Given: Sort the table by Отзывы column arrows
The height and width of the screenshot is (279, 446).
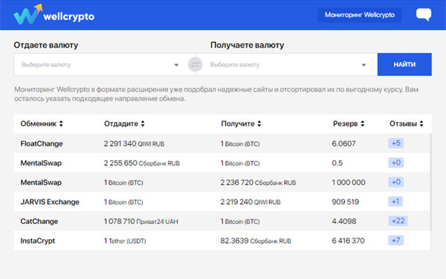Looking at the screenshot, I should tap(421, 123).
